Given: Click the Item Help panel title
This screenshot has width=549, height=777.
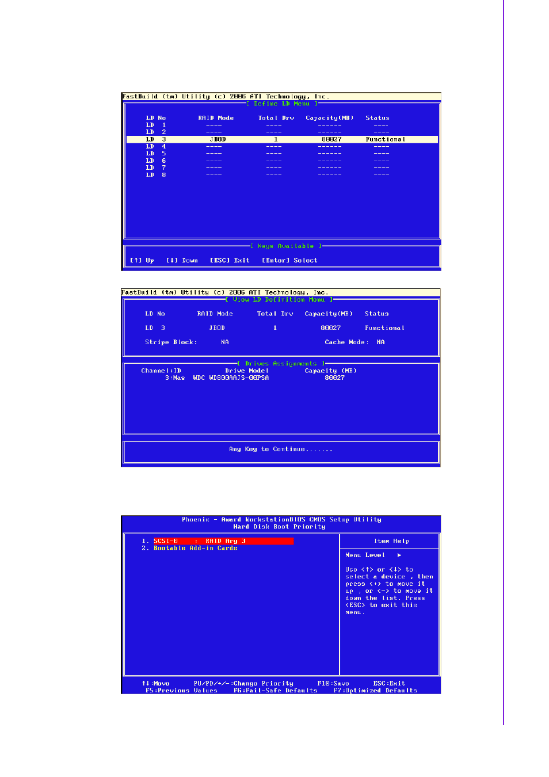Looking at the screenshot, I should tap(391, 541).
